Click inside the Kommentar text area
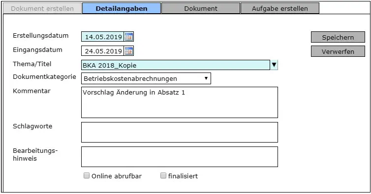The image size is (371, 194). [x=180, y=102]
